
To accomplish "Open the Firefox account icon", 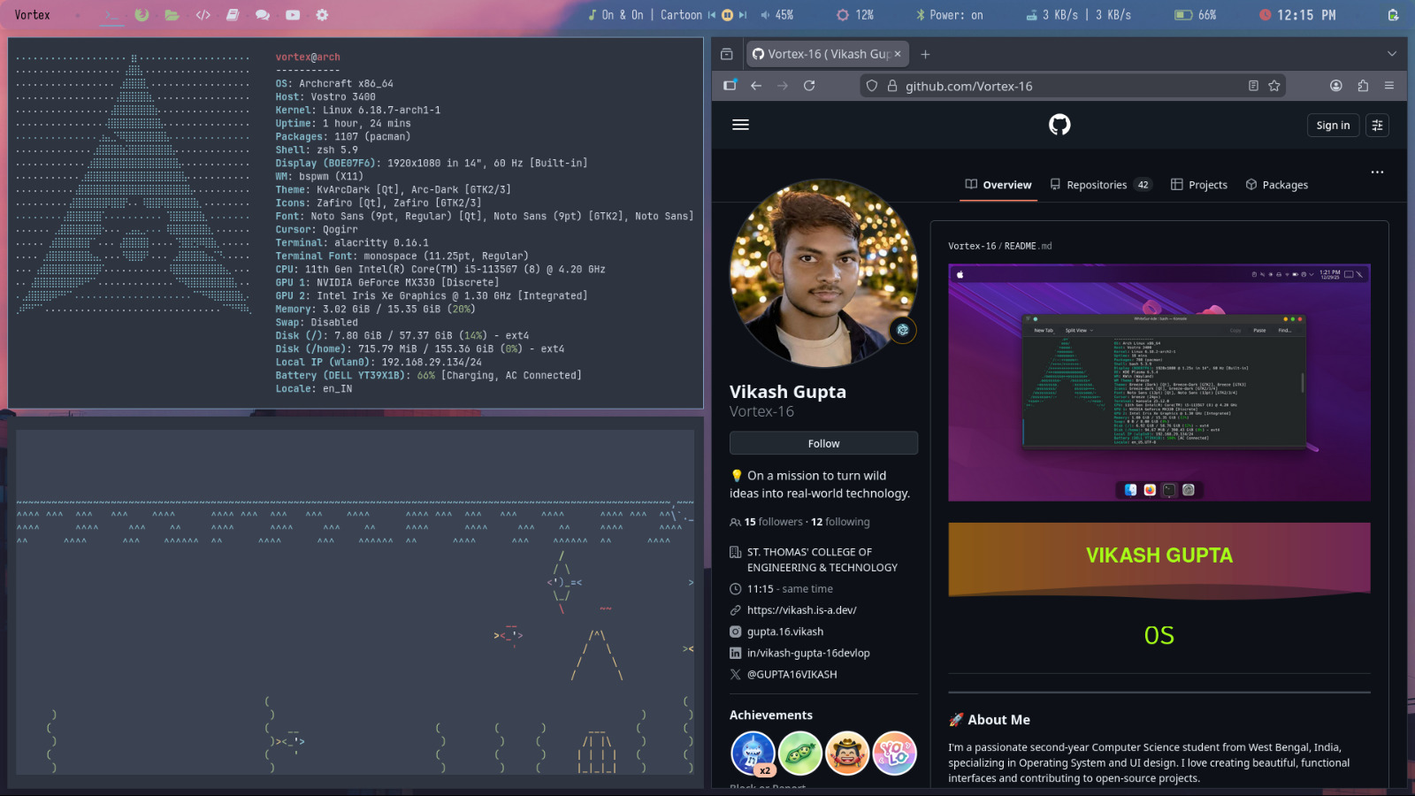I will 1336,86.
